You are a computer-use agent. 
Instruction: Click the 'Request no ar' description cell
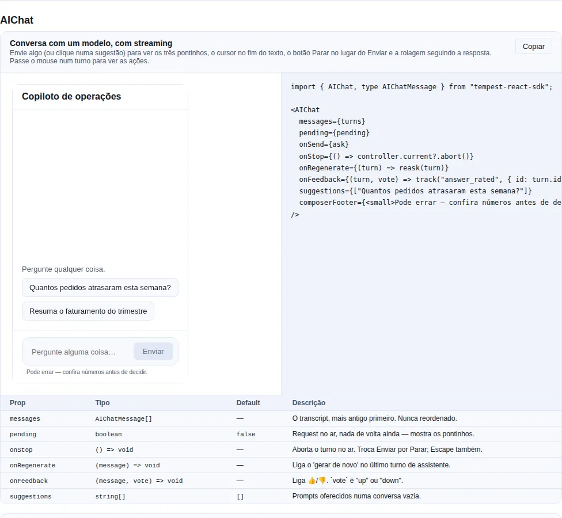coord(383,434)
